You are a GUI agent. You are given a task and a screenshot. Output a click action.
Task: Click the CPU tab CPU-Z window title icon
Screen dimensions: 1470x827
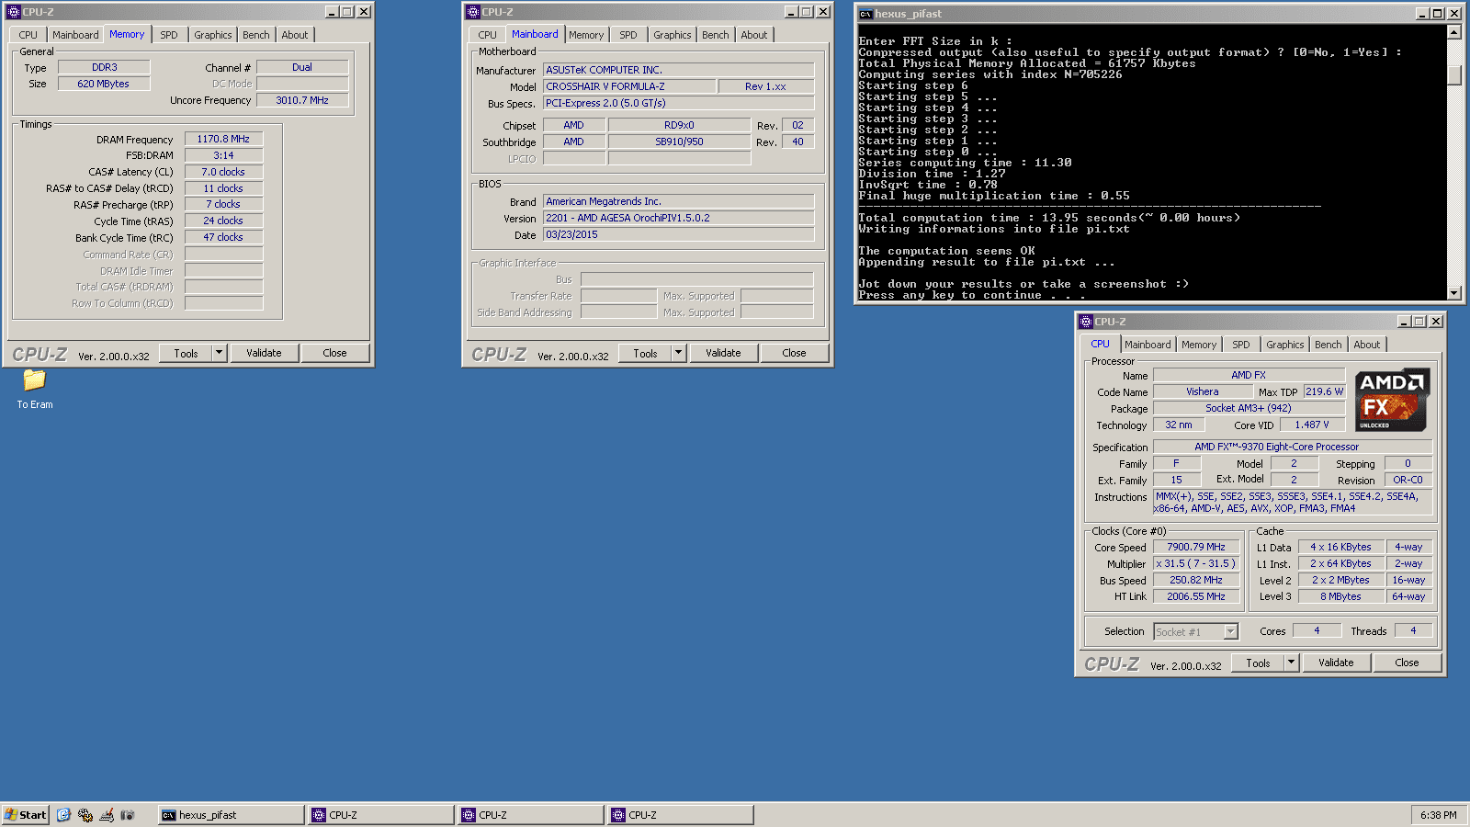(1086, 322)
